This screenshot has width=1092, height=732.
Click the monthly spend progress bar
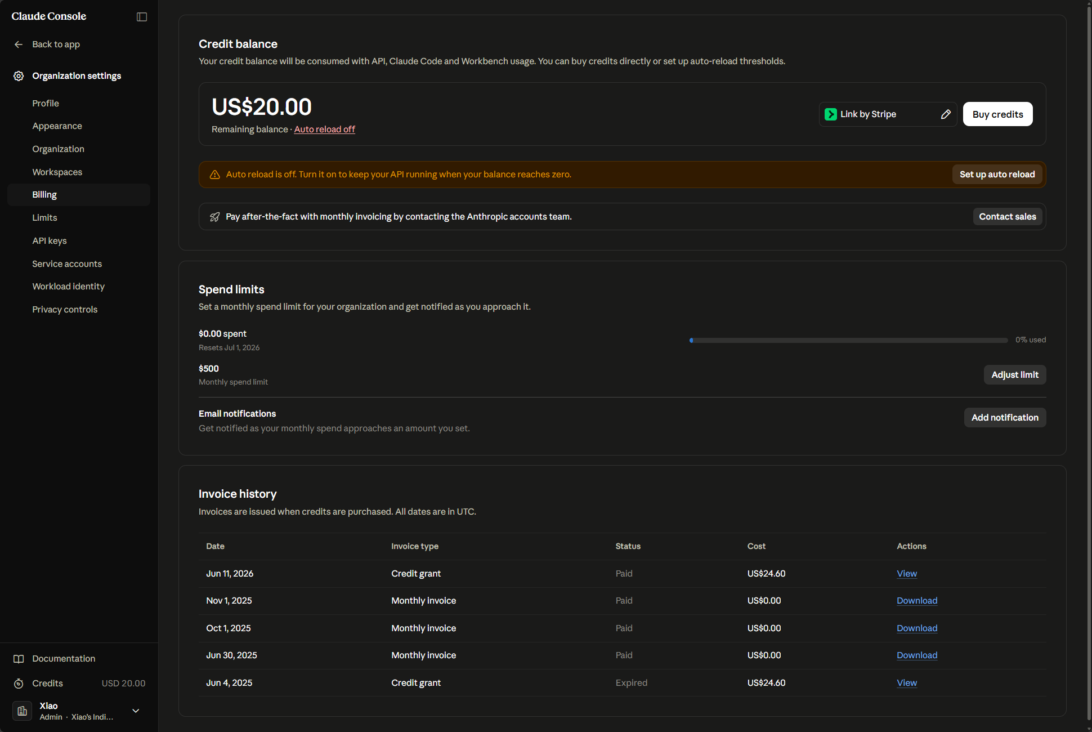(x=849, y=340)
